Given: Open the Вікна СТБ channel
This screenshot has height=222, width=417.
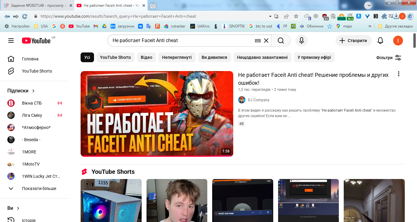Looking at the screenshot, I should (34, 103).
